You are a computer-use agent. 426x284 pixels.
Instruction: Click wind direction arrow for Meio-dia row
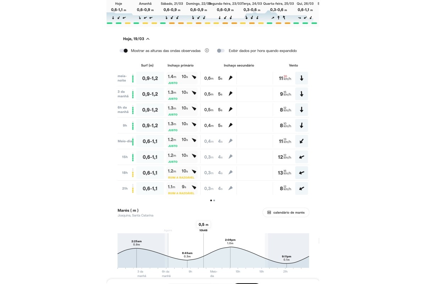coord(301,141)
